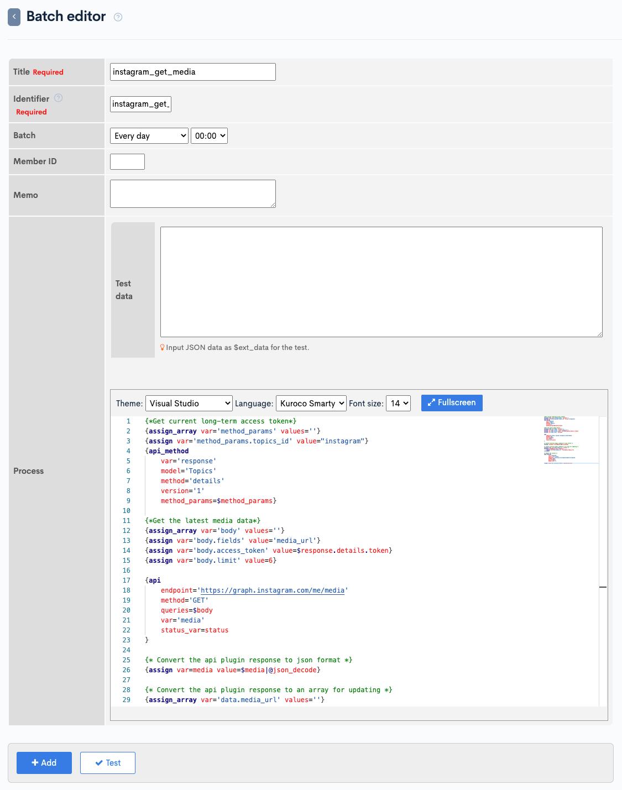Image resolution: width=622 pixels, height=790 pixels.
Task: Click the back arrow beside Batch editor heading
Action: click(x=14, y=16)
